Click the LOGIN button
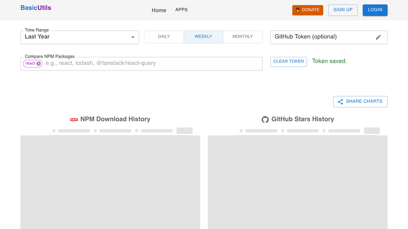408x229 pixels. (x=375, y=10)
